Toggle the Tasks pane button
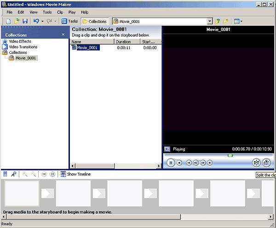The height and width of the screenshot is (228, 276). coord(69,21)
